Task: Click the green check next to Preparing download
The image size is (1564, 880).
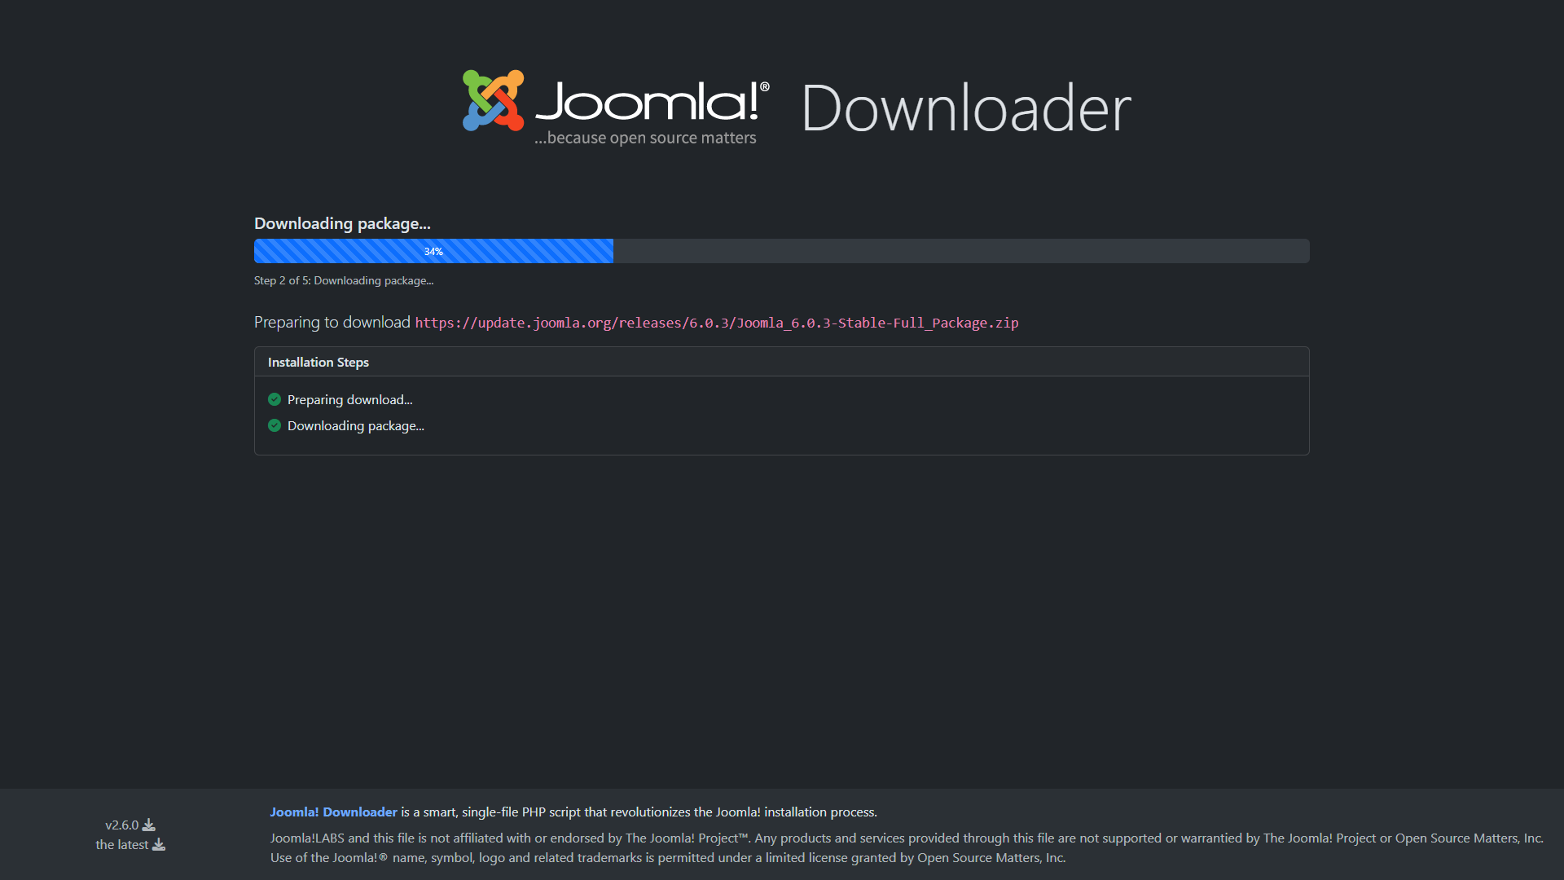Action: [x=275, y=399]
